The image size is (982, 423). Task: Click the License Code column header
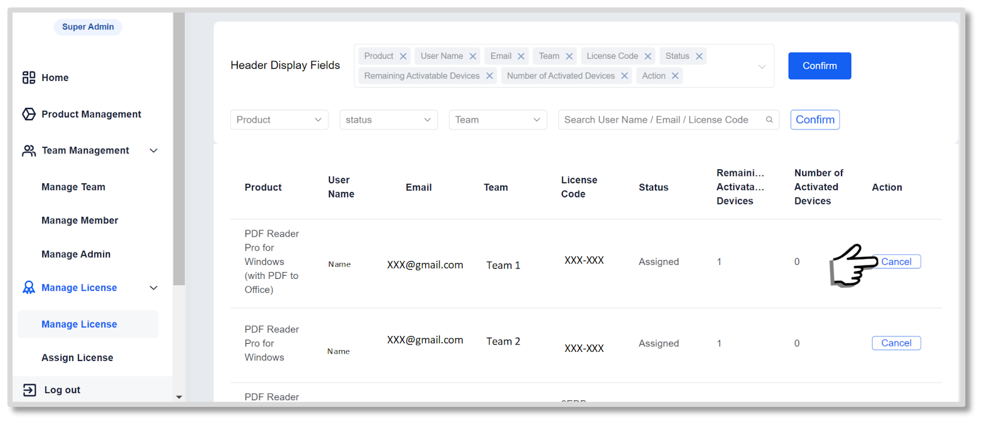[x=579, y=187]
